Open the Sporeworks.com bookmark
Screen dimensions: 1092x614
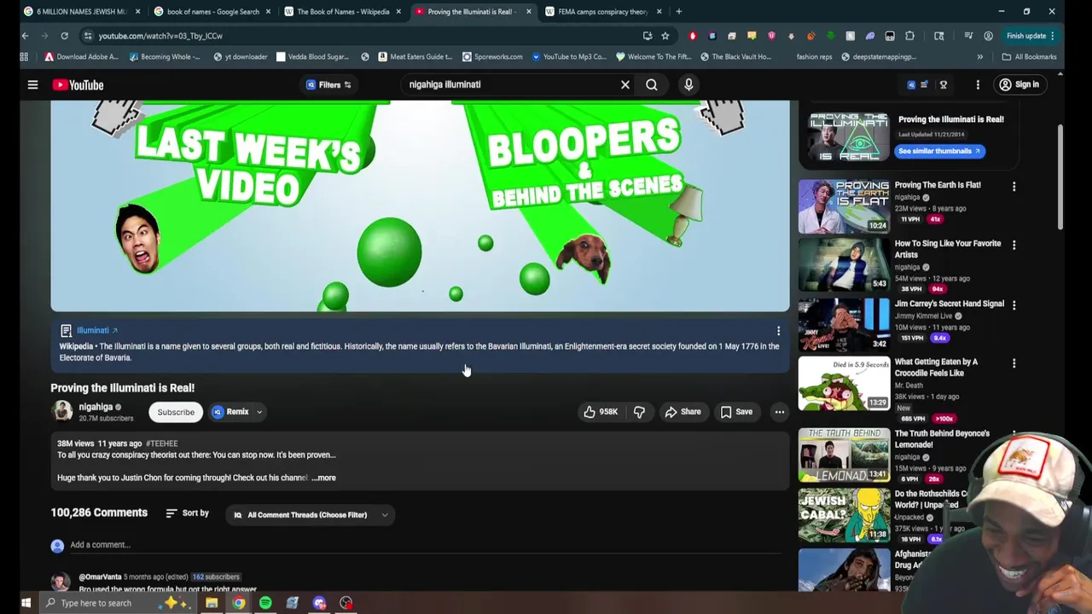[x=492, y=57]
